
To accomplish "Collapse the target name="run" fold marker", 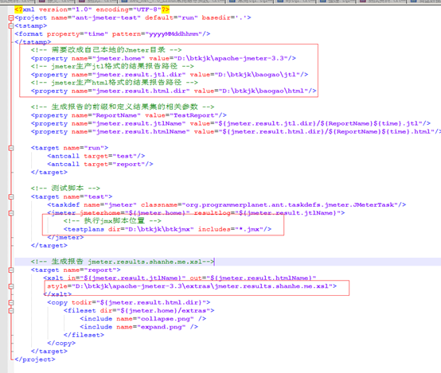I will pos(11,148).
